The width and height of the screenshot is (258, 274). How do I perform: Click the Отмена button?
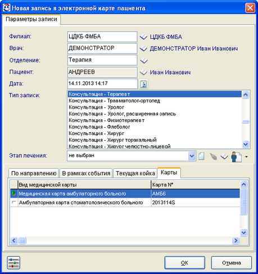232,263
